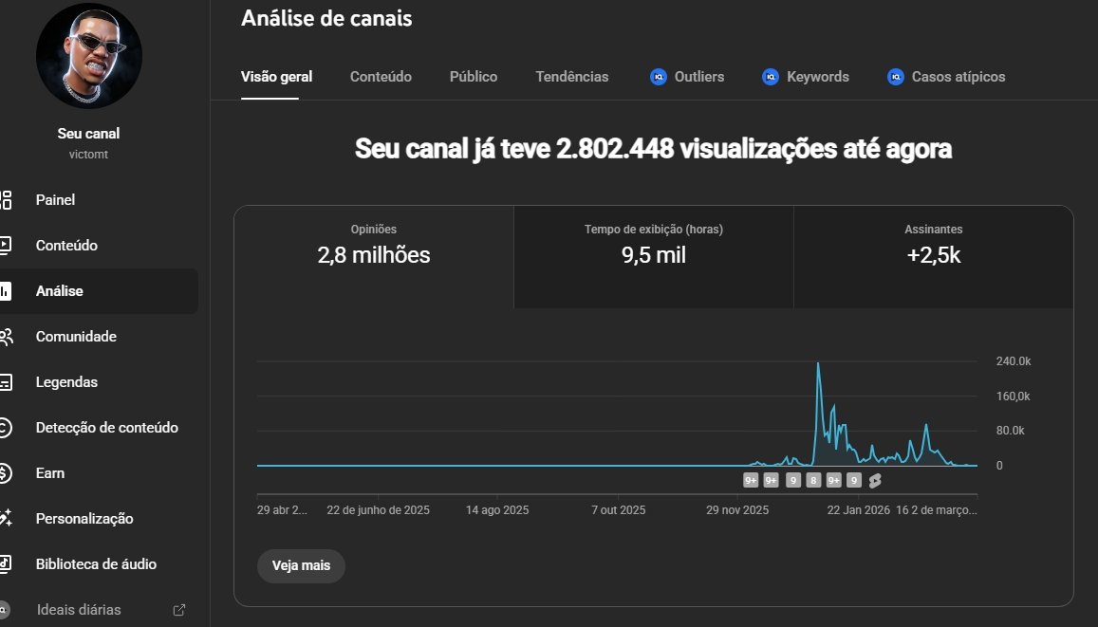Click the channel name victomt
Image resolution: width=1098 pixels, height=627 pixels.
[x=89, y=155]
